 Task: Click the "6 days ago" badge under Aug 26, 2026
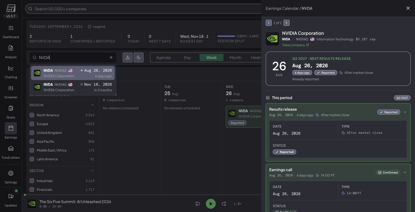pyautogui.click(x=302, y=73)
